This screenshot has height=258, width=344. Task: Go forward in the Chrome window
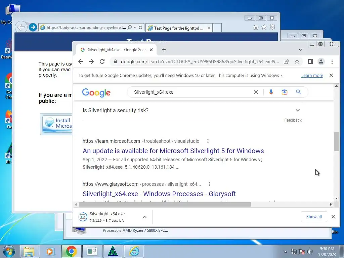[91, 62]
